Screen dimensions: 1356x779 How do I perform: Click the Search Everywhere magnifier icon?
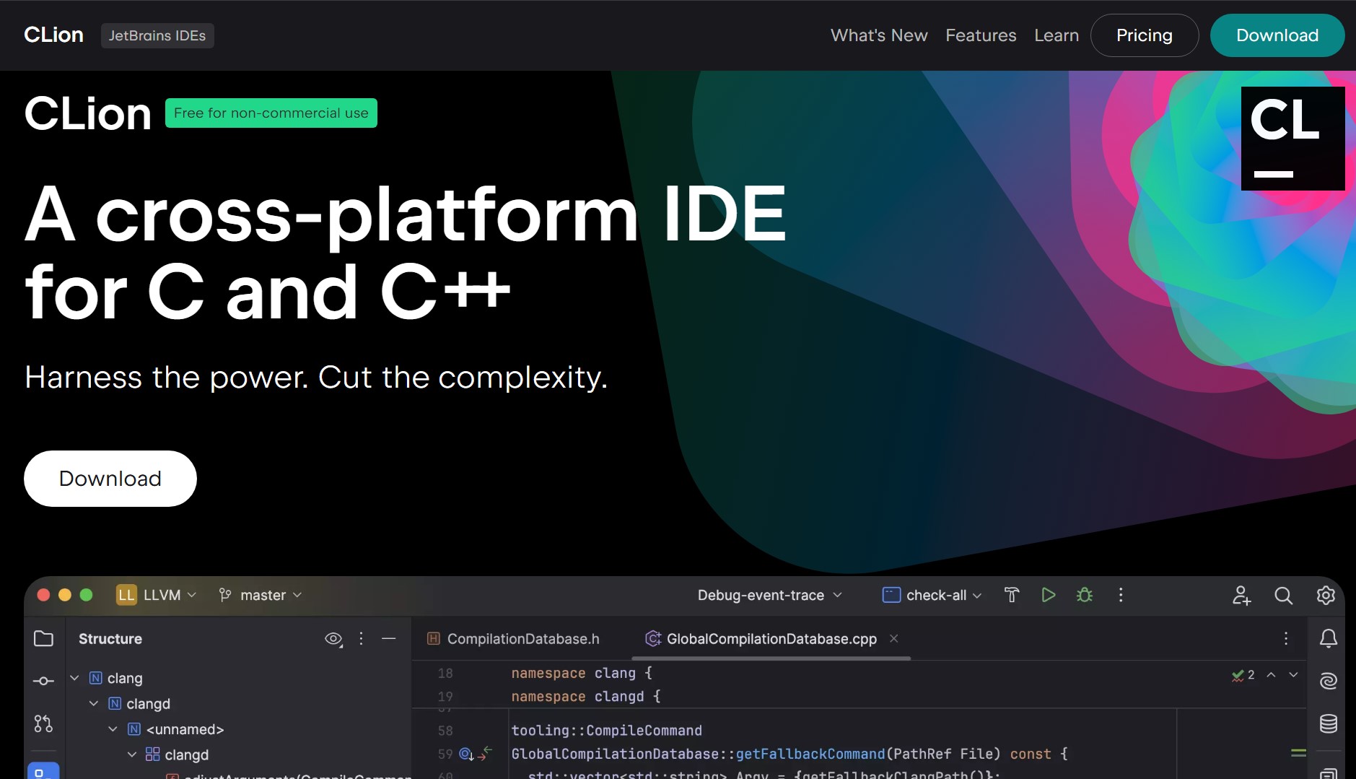tap(1283, 595)
